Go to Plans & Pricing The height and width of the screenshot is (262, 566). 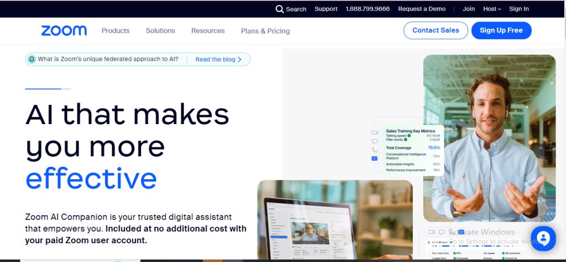point(265,31)
